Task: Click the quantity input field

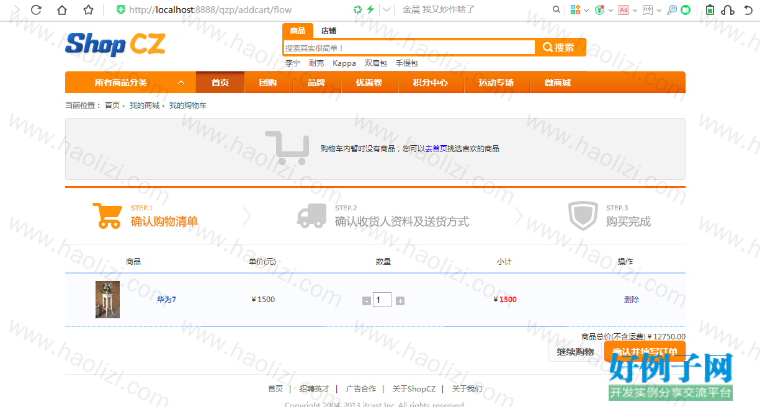Action: (x=382, y=300)
